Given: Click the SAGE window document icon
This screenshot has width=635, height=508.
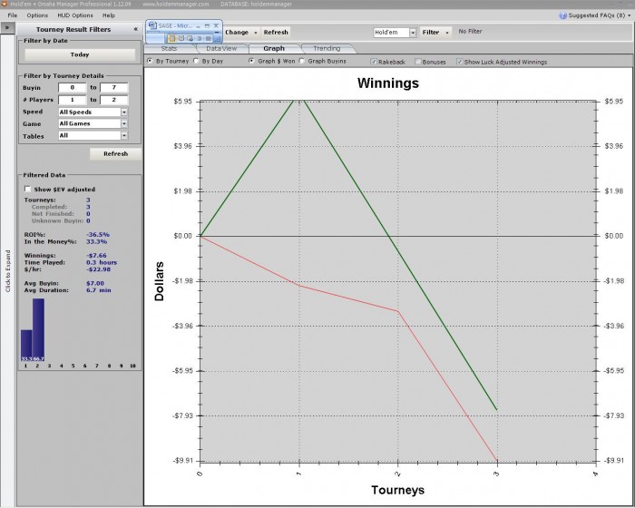Looking at the screenshot, I should [152, 25].
